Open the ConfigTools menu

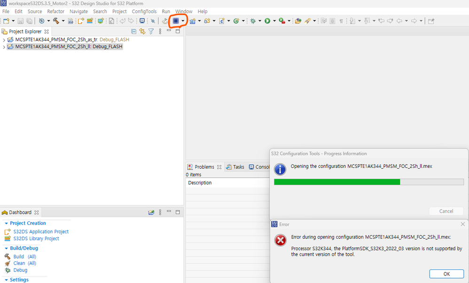point(144,11)
